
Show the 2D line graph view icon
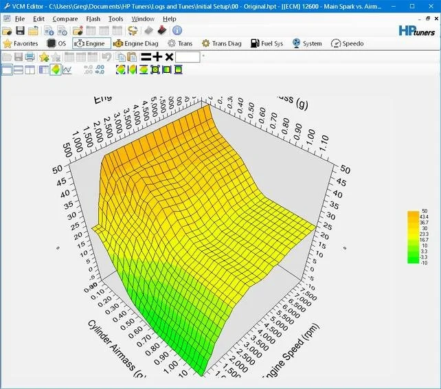(x=67, y=70)
